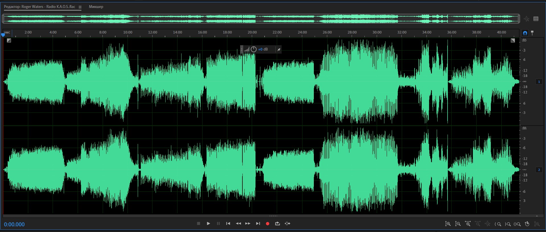Image resolution: width=546 pixels, height=232 pixels.
Task: Click the marker pin icon beside the ruler
Action: tap(532, 33)
